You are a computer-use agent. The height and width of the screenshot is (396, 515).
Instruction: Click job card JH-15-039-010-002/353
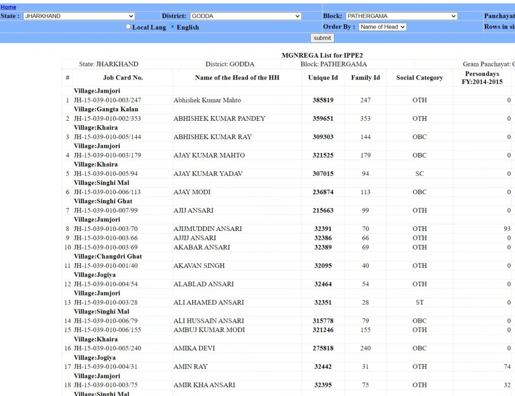coord(107,119)
